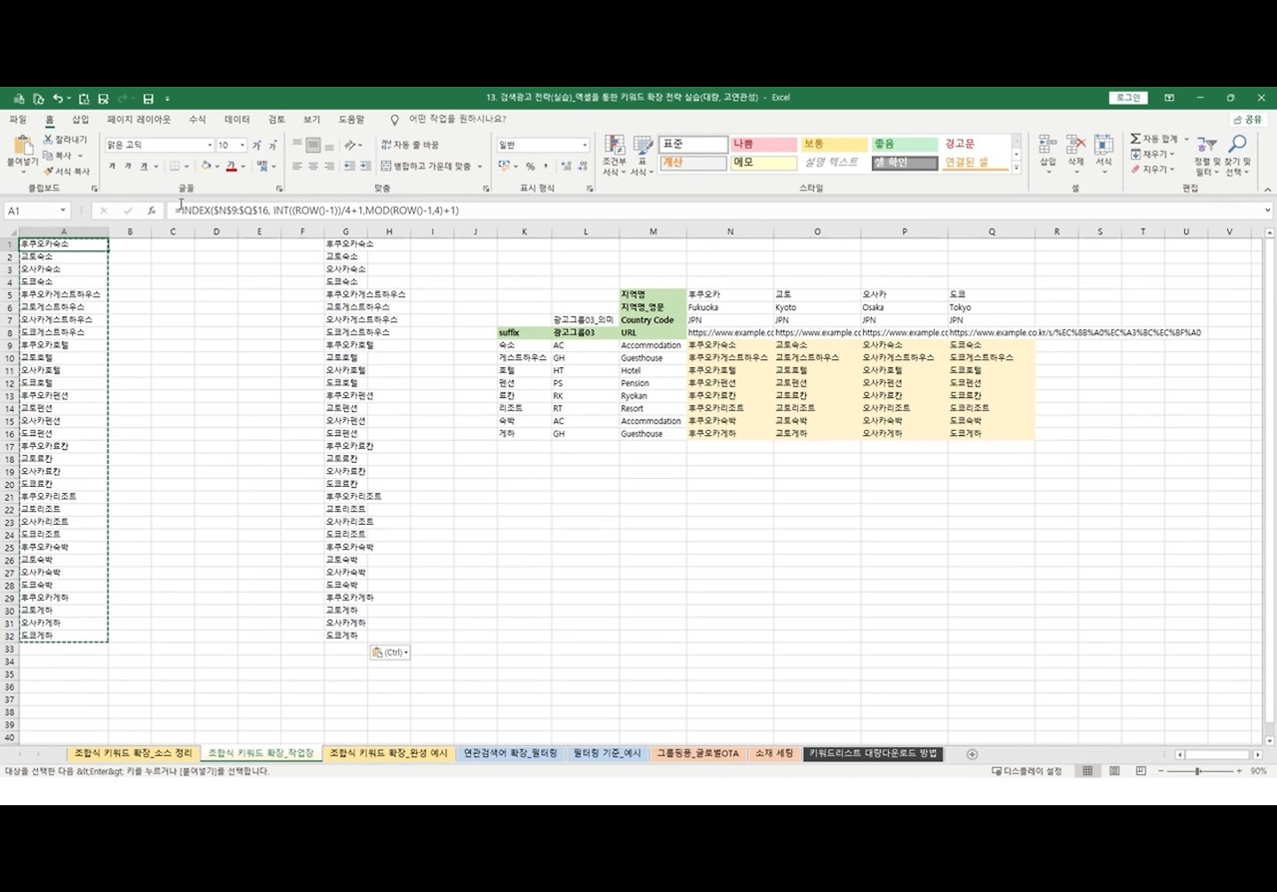Switch to the 삽입 ribbon tab
This screenshot has width=1277, height=892.
[x=80, y=119]
